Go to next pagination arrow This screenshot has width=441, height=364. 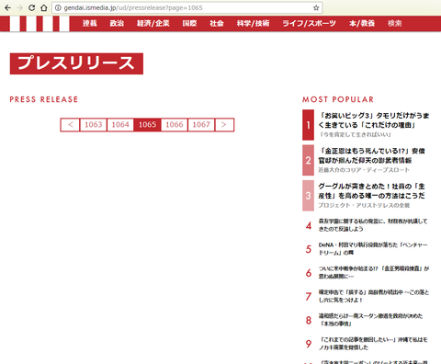click(224, 125)
